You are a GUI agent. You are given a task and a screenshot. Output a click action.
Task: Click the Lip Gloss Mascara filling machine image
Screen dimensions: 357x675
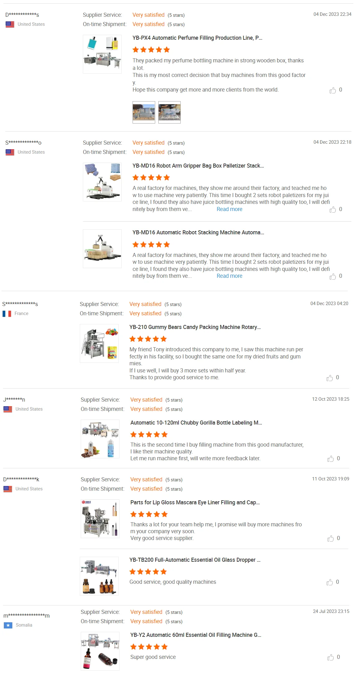tap(100, 519)
